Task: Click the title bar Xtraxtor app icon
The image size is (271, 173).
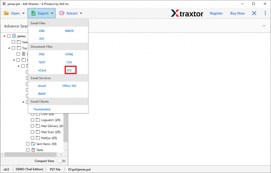Action: point(4,4)
